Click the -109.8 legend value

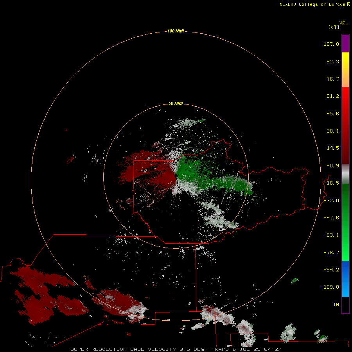pos(330,287)
